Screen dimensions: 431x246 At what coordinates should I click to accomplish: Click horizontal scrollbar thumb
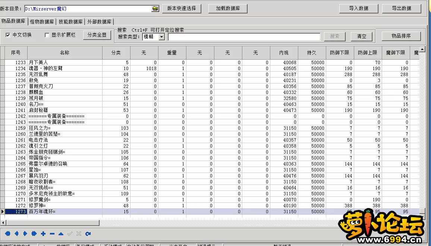click(x=53, y=223)
